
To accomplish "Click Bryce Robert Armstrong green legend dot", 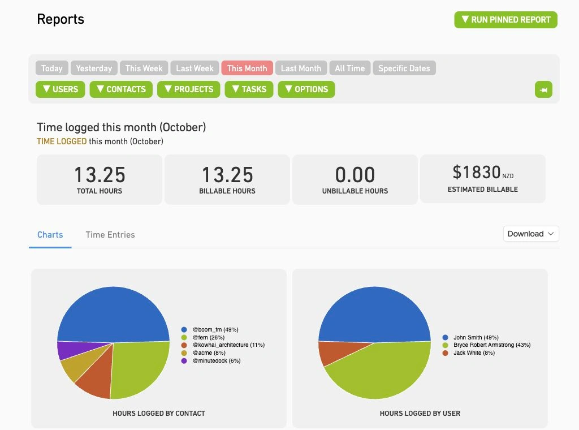I will point(445,345).
